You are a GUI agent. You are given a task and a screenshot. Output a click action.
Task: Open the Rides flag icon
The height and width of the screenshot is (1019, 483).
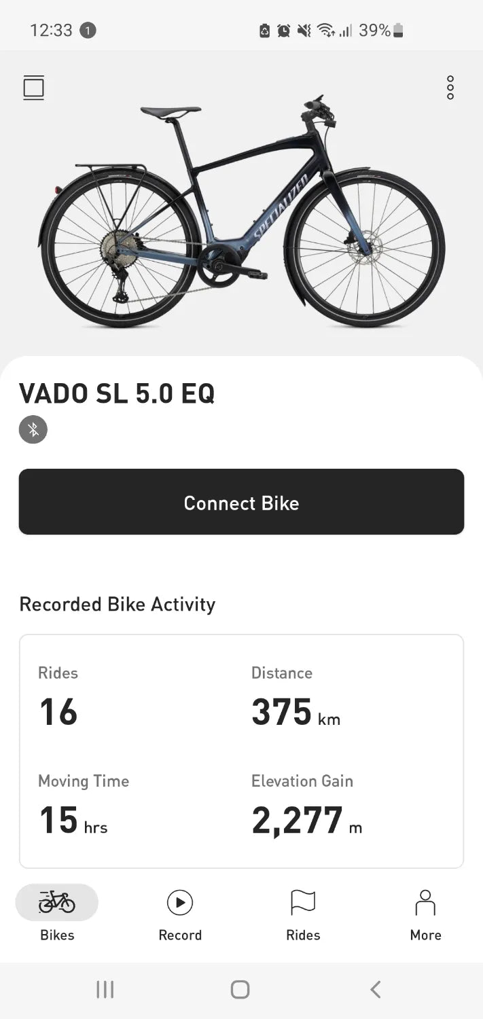(302, 902)
